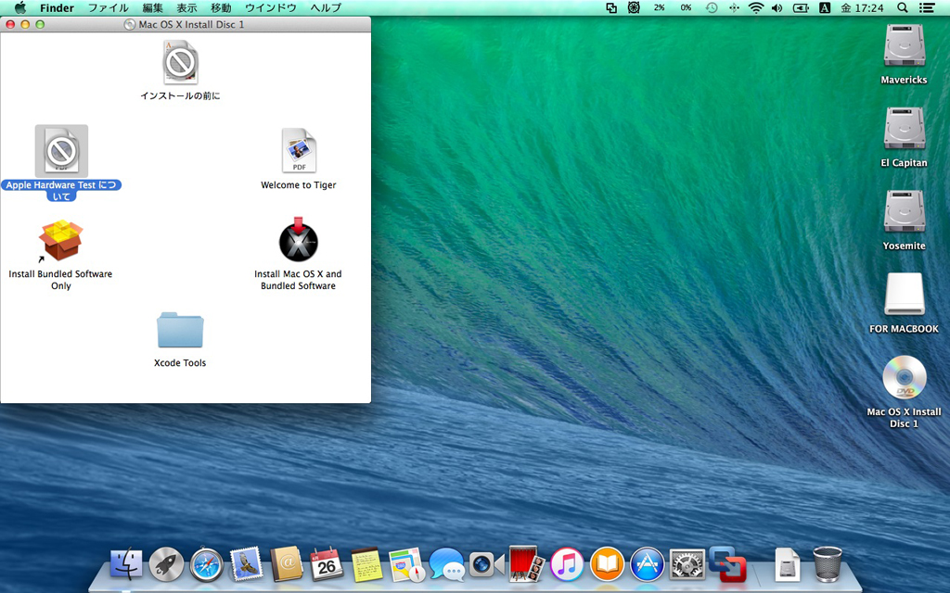
Task: Click the 2% usage indicator
Action: [x=660, y=7]
